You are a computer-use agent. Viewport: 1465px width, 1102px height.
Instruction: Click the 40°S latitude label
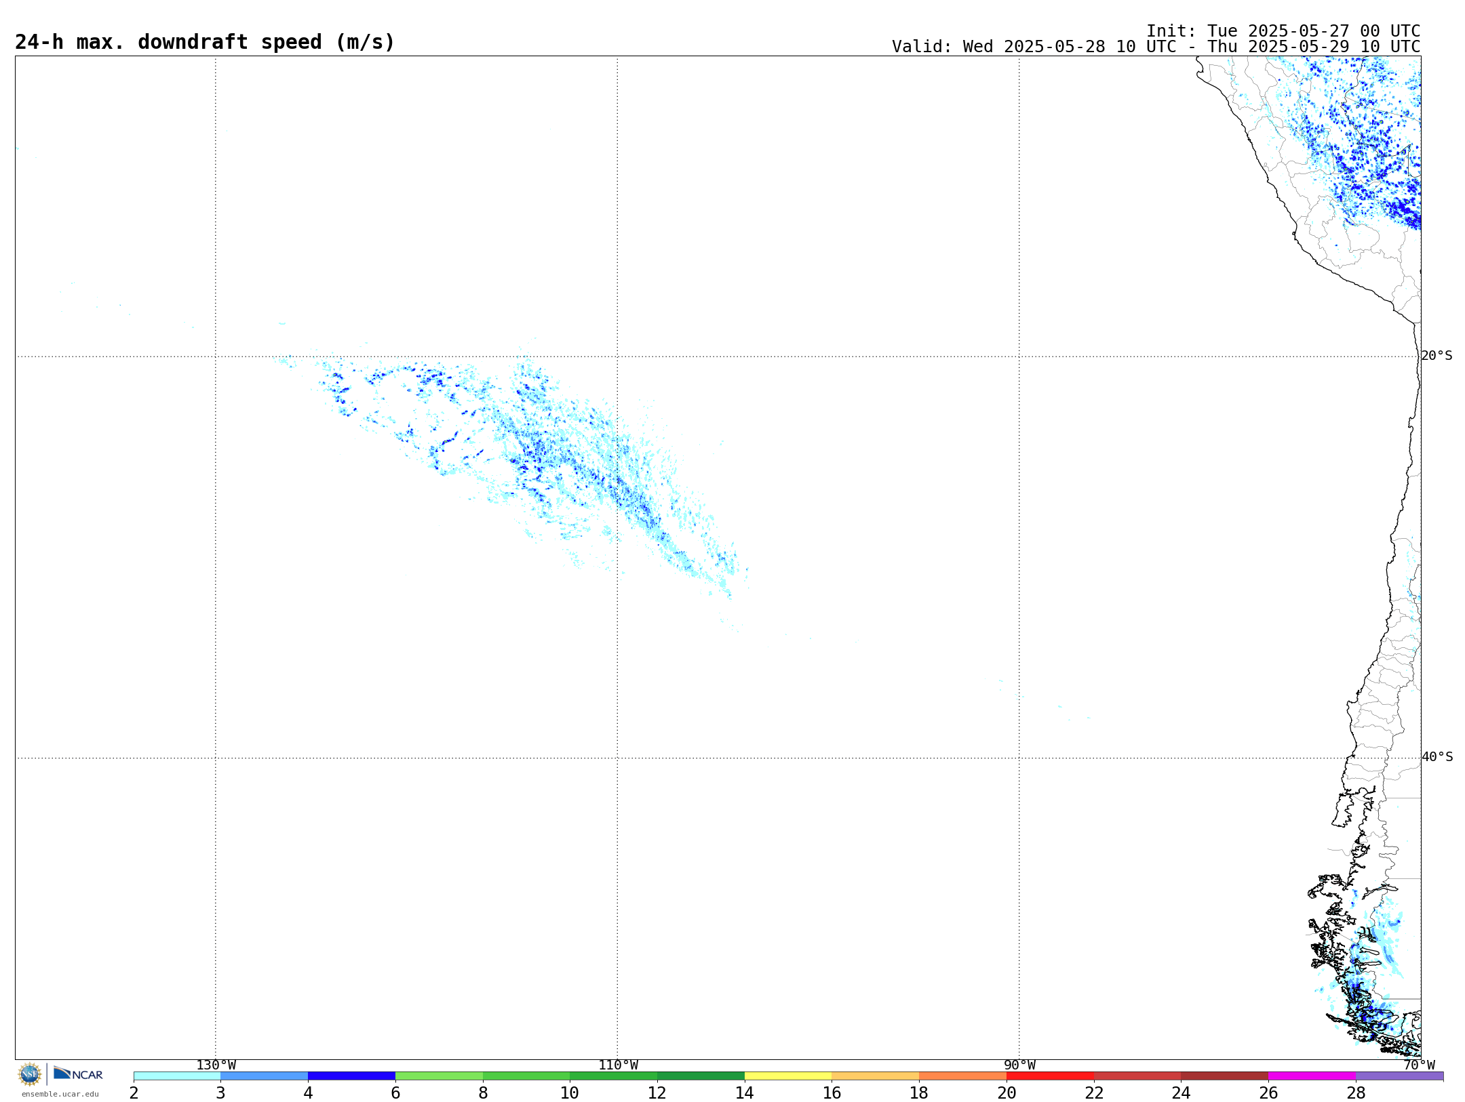[1437, 757]
